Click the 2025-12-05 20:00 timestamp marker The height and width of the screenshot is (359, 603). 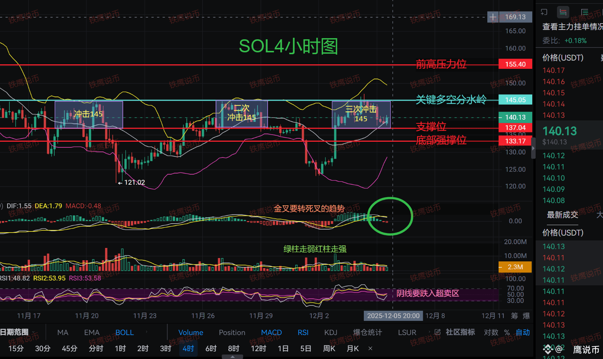tap(393, 316)
